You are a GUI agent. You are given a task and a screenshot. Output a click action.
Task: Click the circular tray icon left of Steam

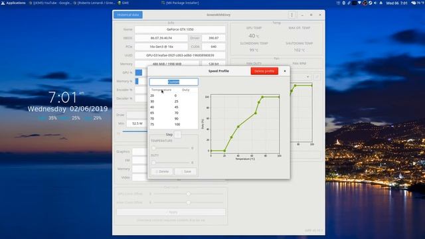(x=365, y=3)
